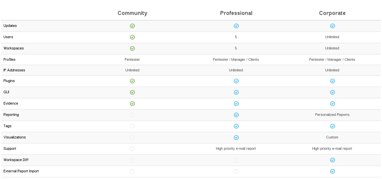The width and height of the screenshot is (382, 179).
Task: Click the Corporate Personalized Reports text
Action: click(x=332, y=115)
